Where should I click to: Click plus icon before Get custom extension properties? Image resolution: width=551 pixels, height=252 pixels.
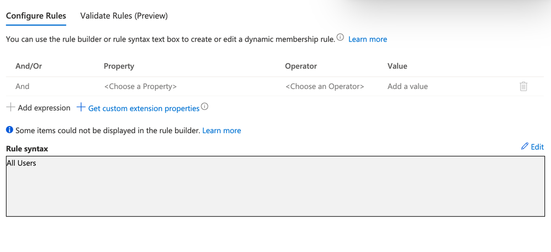coord(81,107)
